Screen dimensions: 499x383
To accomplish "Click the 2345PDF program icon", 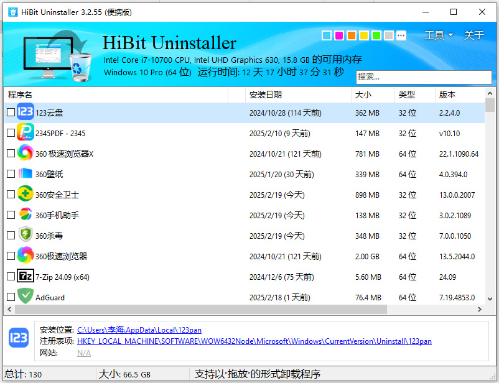I will point(25,132).
